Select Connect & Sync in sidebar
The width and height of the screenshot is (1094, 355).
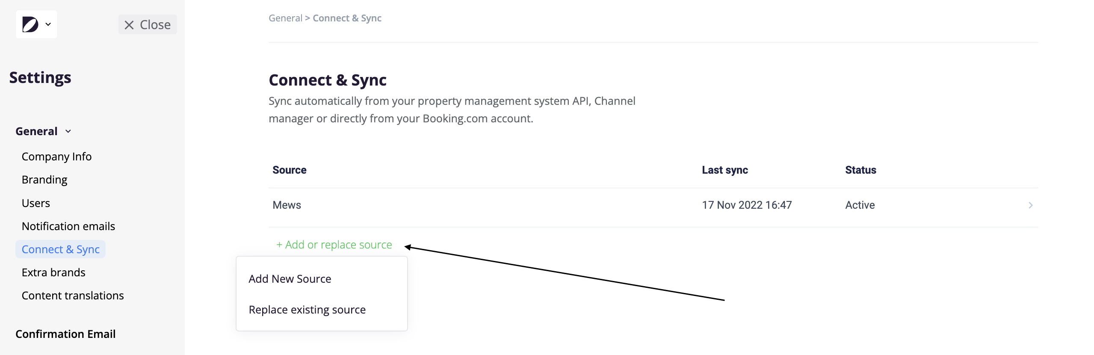[x=61, y=249]
